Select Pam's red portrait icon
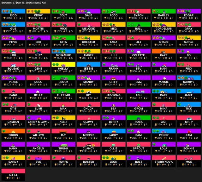The image size is (202, 182). point(189,132)
